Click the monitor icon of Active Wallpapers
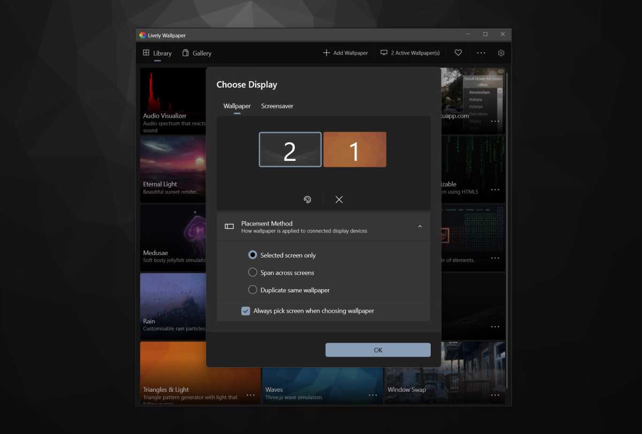This screenshot has height=434, width=642. tap(384, 53)
